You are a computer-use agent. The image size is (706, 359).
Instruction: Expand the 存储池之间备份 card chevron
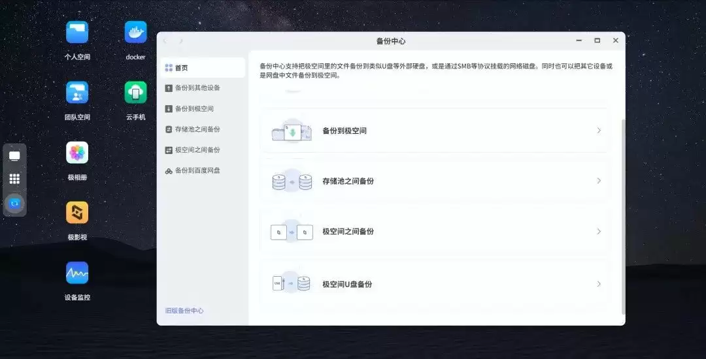[598, 181]
